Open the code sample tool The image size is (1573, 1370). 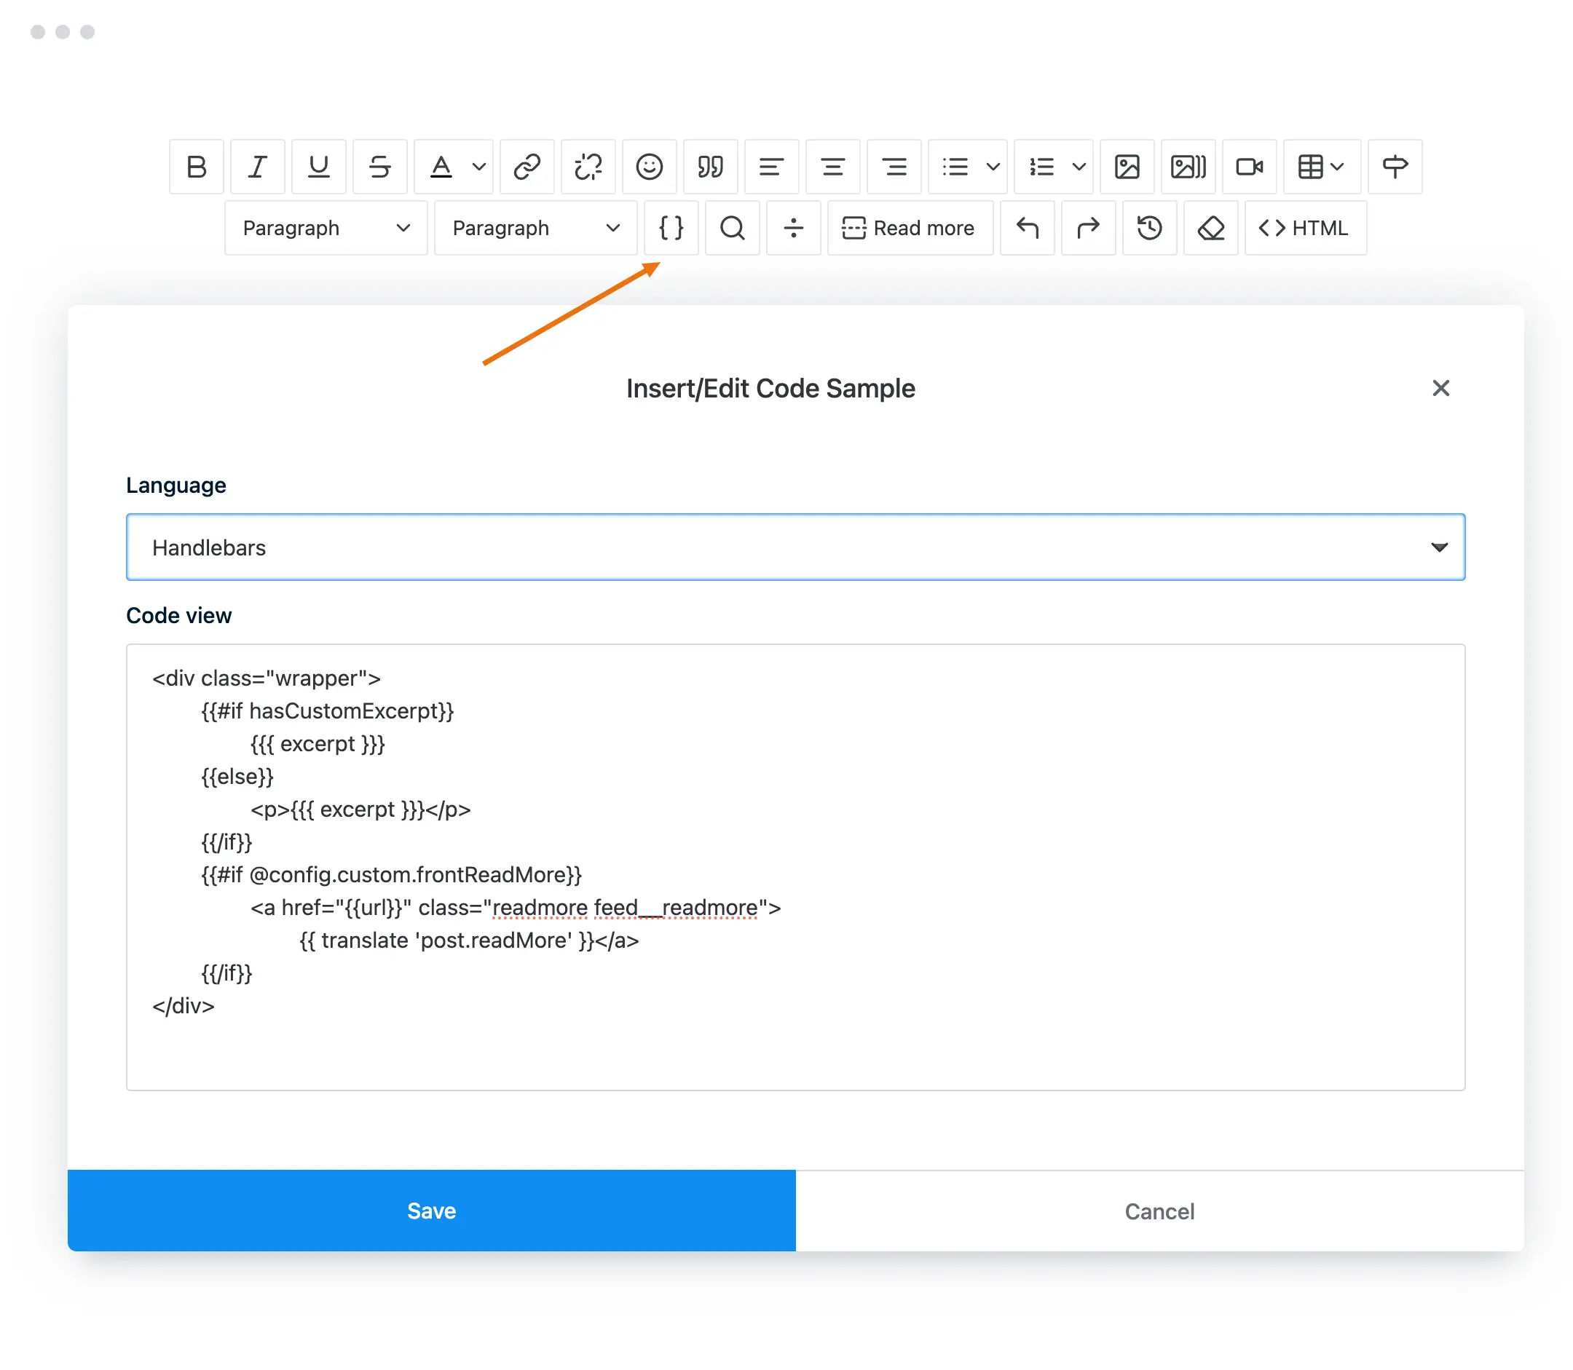tap(671, 228)
